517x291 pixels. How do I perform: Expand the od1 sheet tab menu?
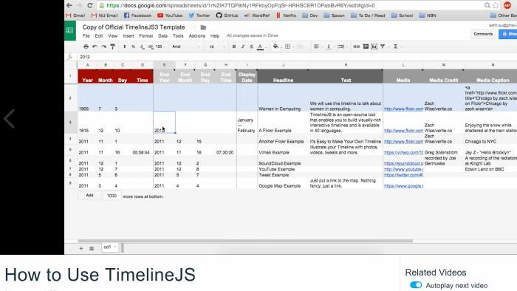coord(115,247)
